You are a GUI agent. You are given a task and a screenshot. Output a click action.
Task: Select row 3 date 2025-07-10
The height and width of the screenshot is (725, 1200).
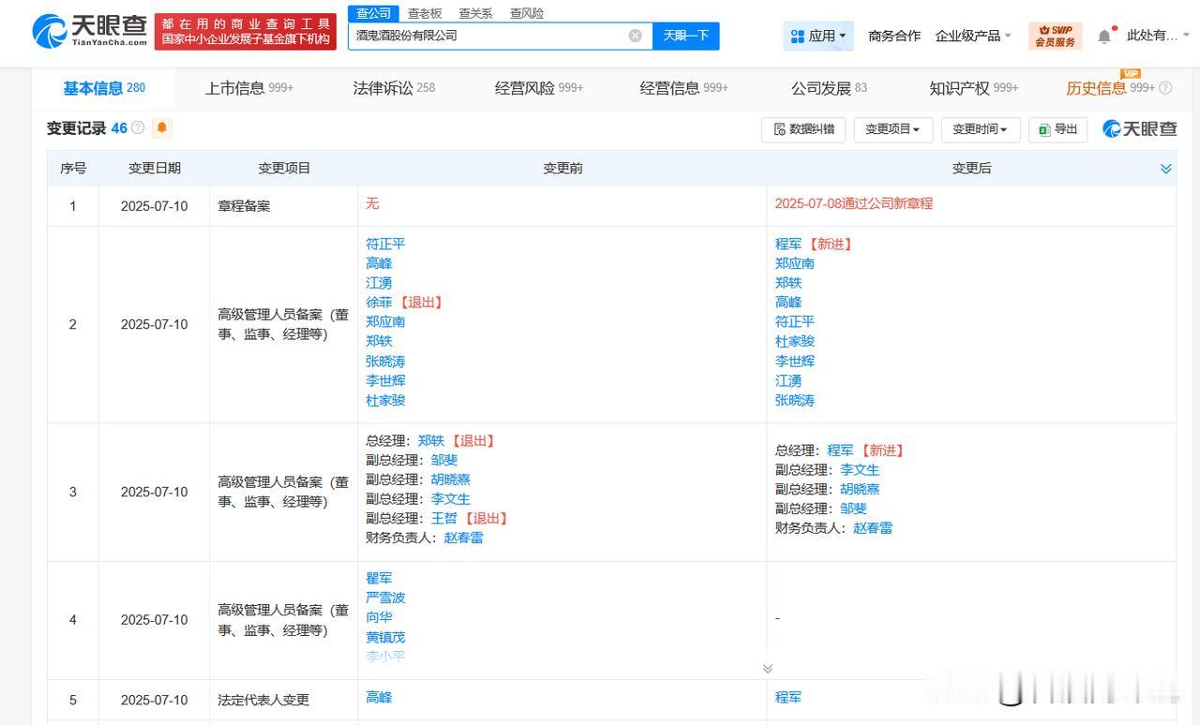(155, 493)
